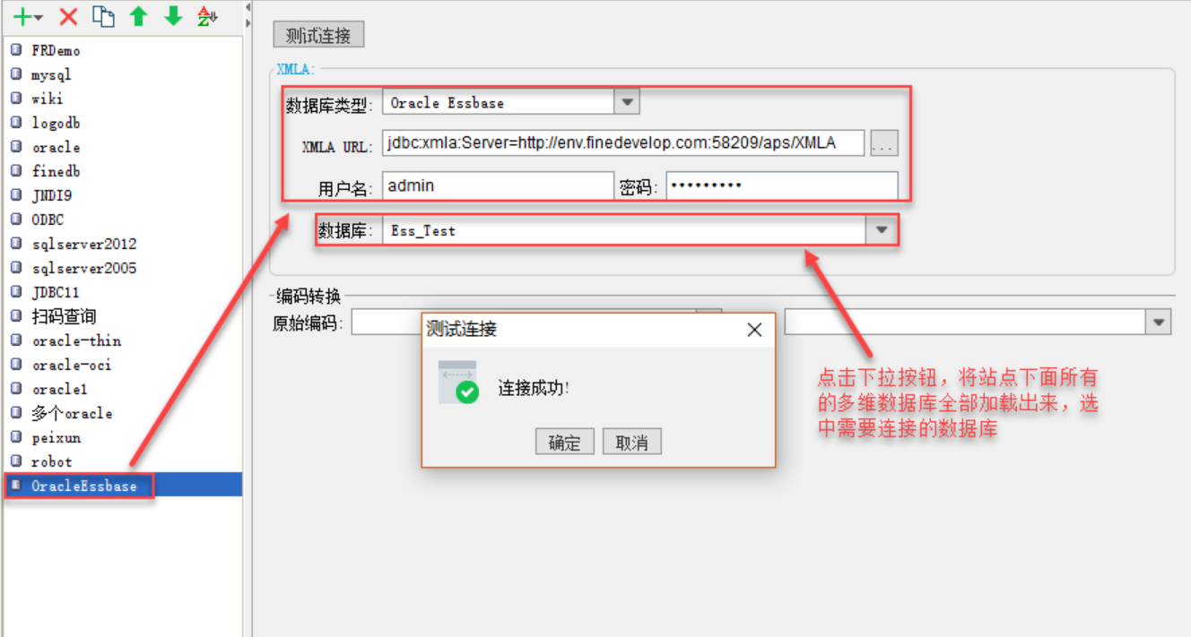Screen dimensions: 1191x637
Task: Click the copy connection icon
Action: tap(103, 16)
